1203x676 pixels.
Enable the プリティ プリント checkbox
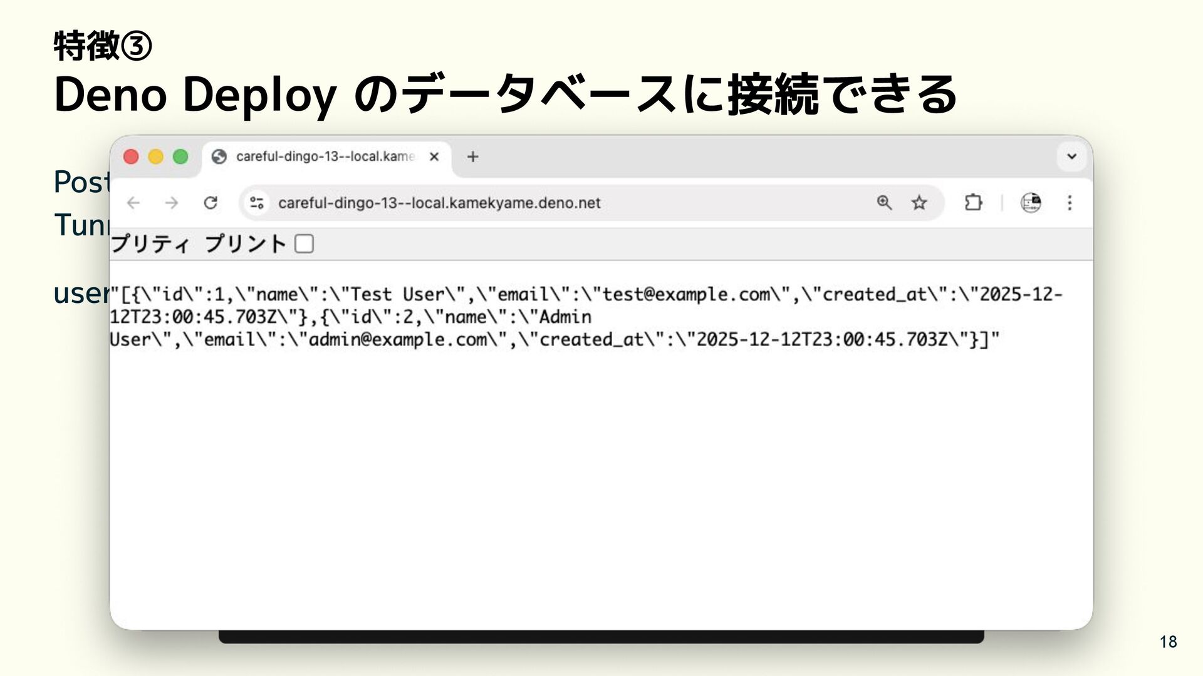[x=305, y=243]
